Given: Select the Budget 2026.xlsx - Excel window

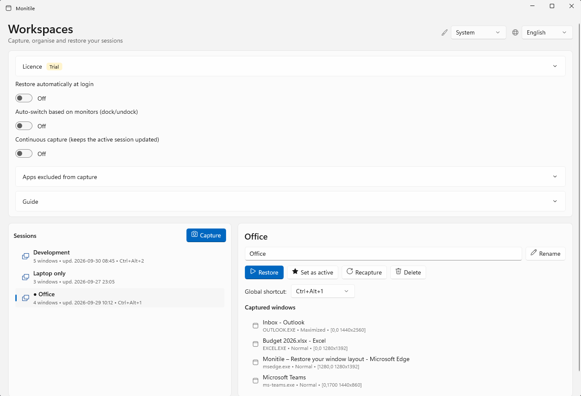Looking at the screenshot, I should click(x=405, y=344).
